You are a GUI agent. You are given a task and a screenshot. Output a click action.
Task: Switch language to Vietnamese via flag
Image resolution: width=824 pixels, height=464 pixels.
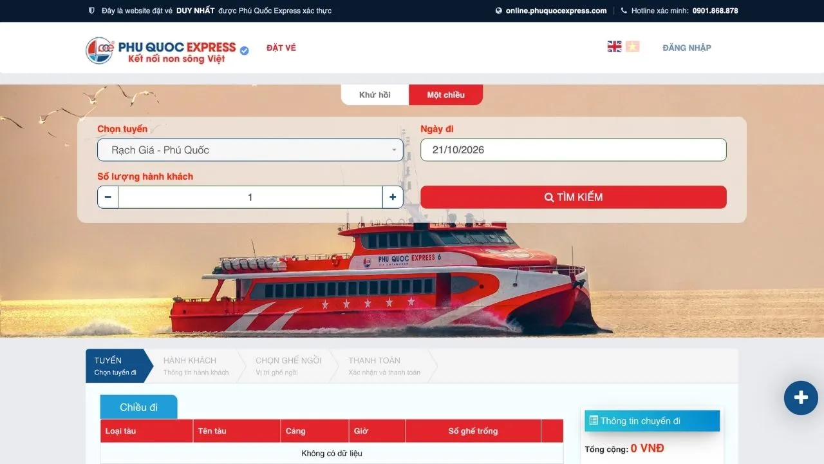pos(632,46)
